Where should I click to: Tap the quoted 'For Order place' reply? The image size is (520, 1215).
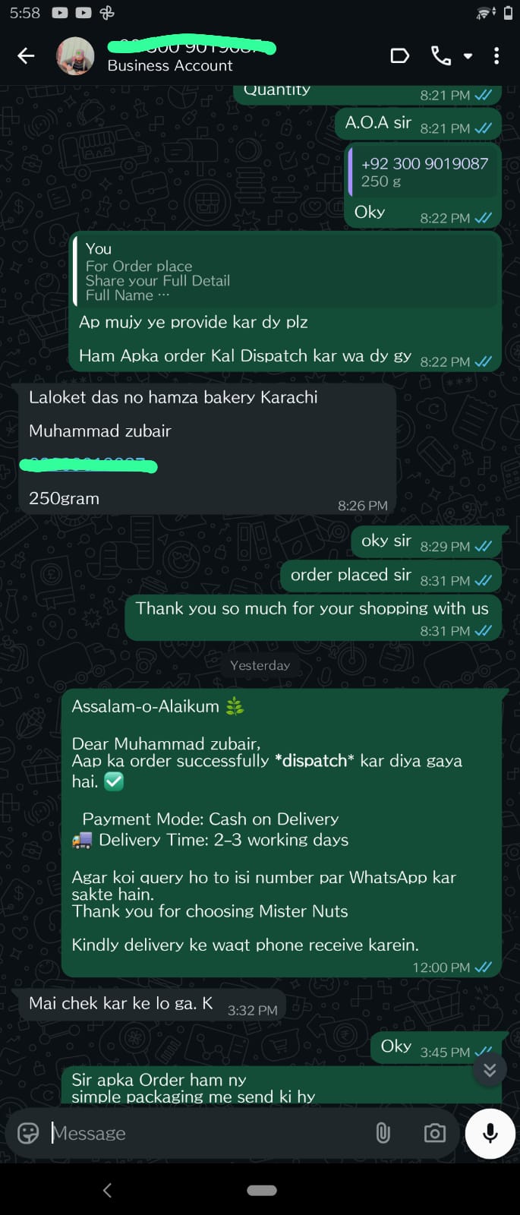(286, 271)
